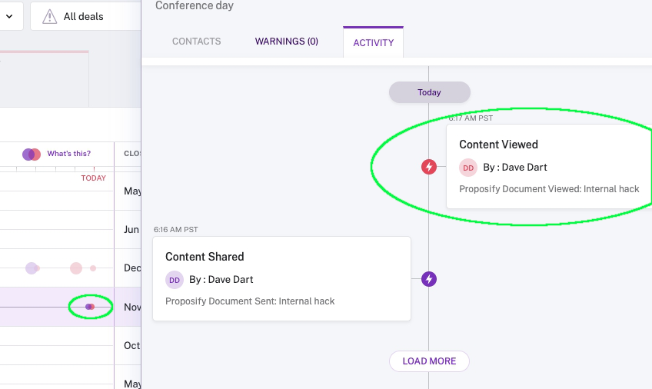
Task: Click the red TODAY timeline label
Action: coord(94,178)
